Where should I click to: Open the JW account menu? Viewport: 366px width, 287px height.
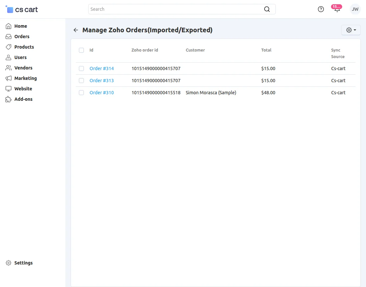point(355,9)
